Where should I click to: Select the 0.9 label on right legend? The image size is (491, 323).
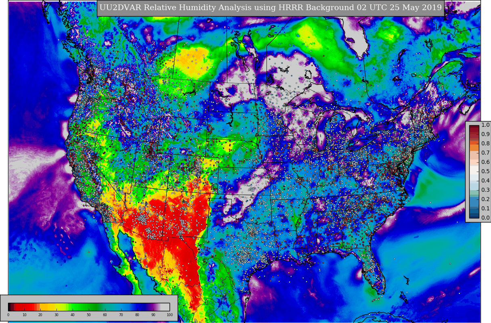click(x=485, y=134)
